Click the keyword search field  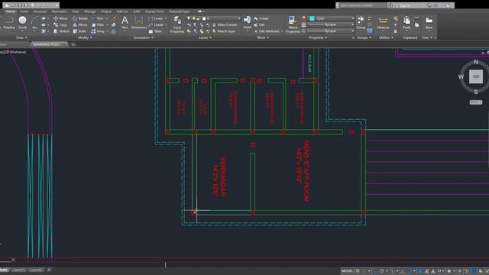(363, 5)
